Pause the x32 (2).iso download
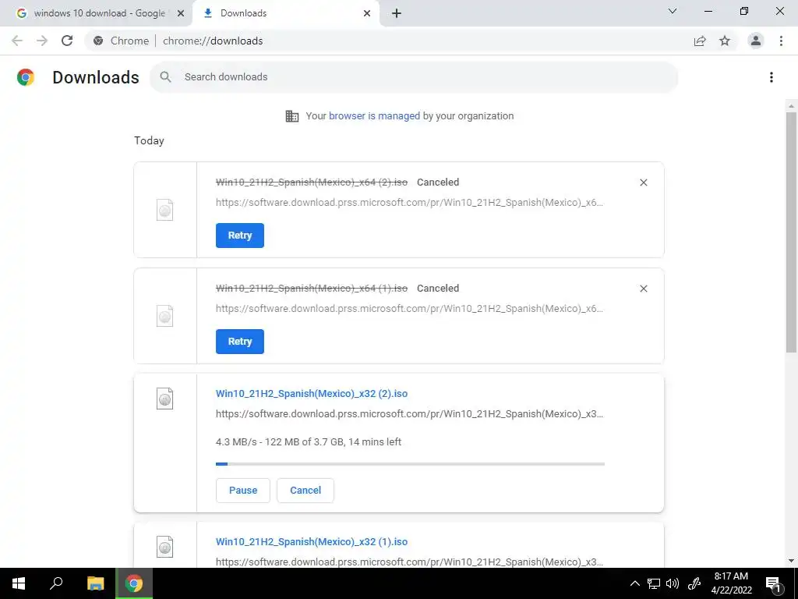Viewport: 798px width, 599px height. (x=243, y=490)
